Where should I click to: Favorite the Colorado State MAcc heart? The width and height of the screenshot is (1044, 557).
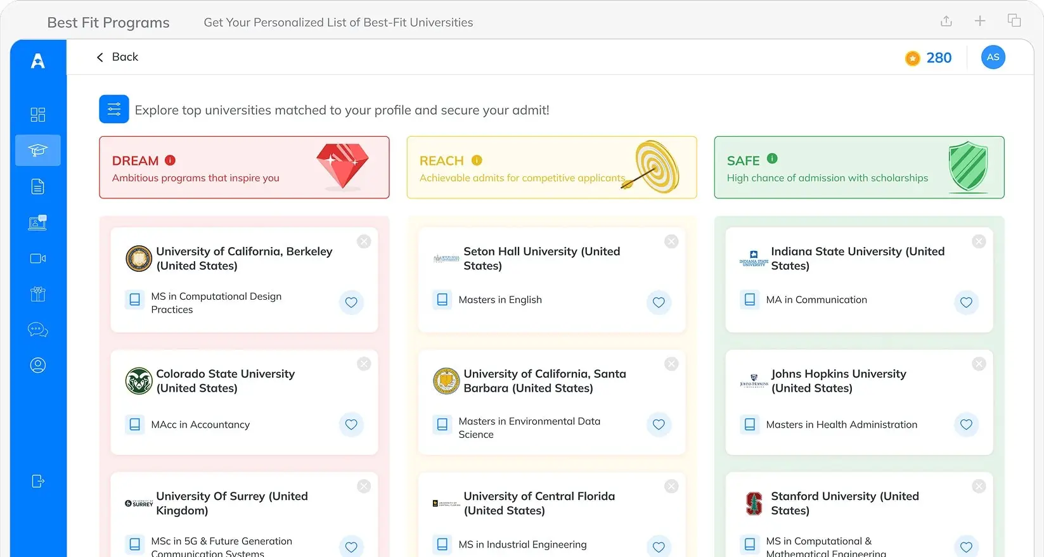351,425
